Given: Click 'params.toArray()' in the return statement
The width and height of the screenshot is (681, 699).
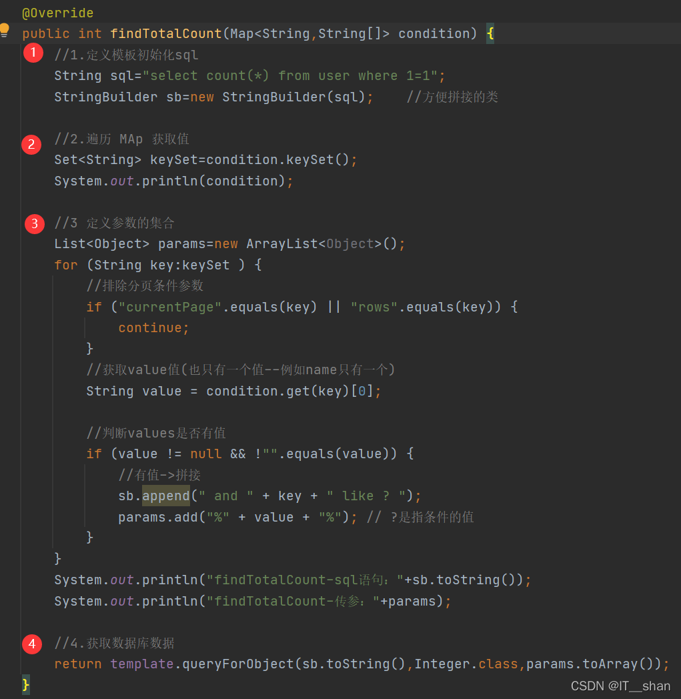Looking at the screenshot, I should coord(589,664).
